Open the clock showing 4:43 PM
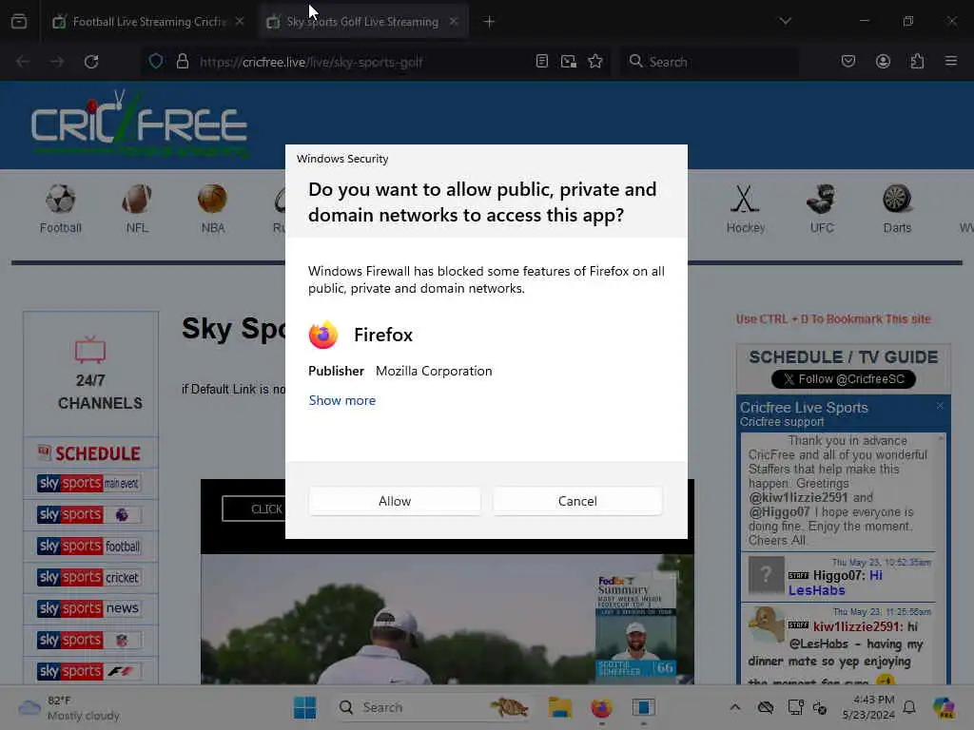Viewport: 974px width, 730px height. 868,707
